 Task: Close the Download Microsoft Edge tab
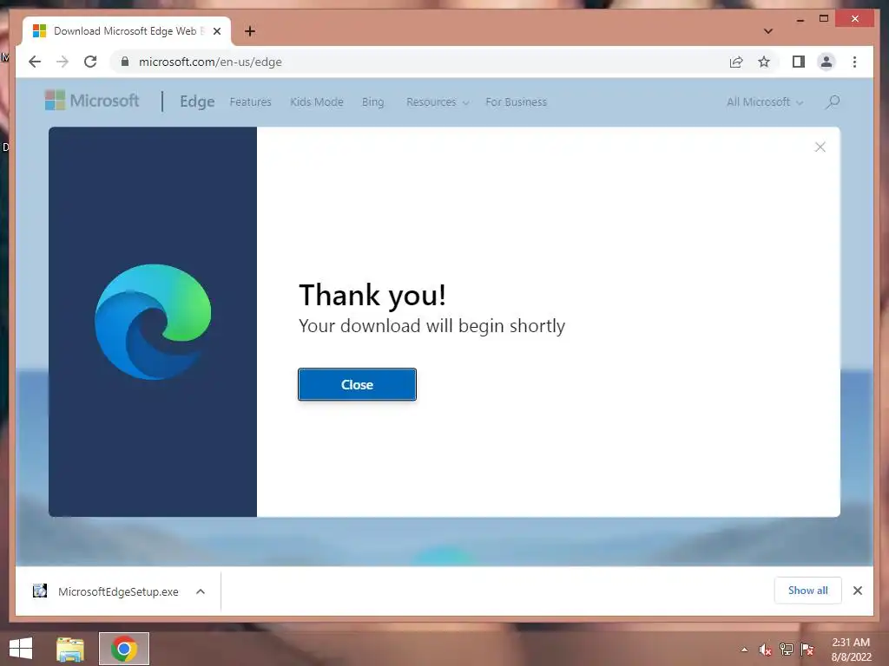[x=216, y=31]
